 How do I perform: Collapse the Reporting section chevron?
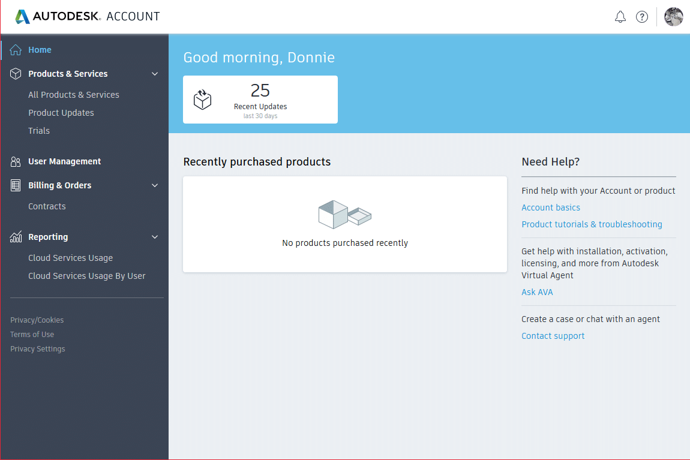pos(155,237)
